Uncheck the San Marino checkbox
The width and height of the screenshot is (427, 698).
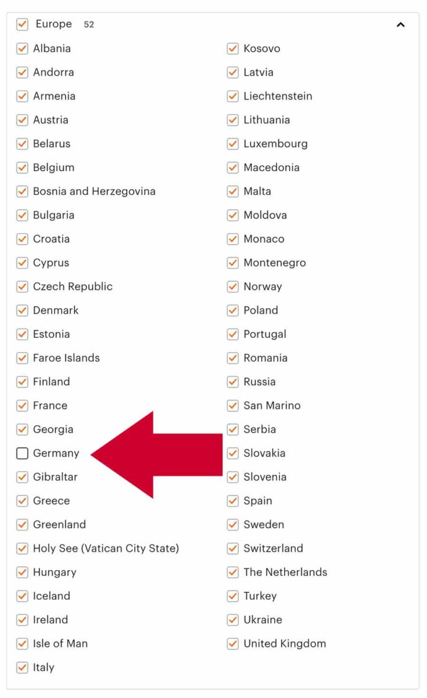click(x=231, y=405)
